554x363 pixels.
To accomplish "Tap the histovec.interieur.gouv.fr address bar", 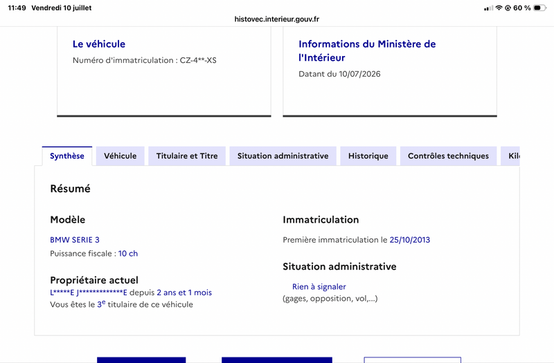I will click(x=276, y=19).
